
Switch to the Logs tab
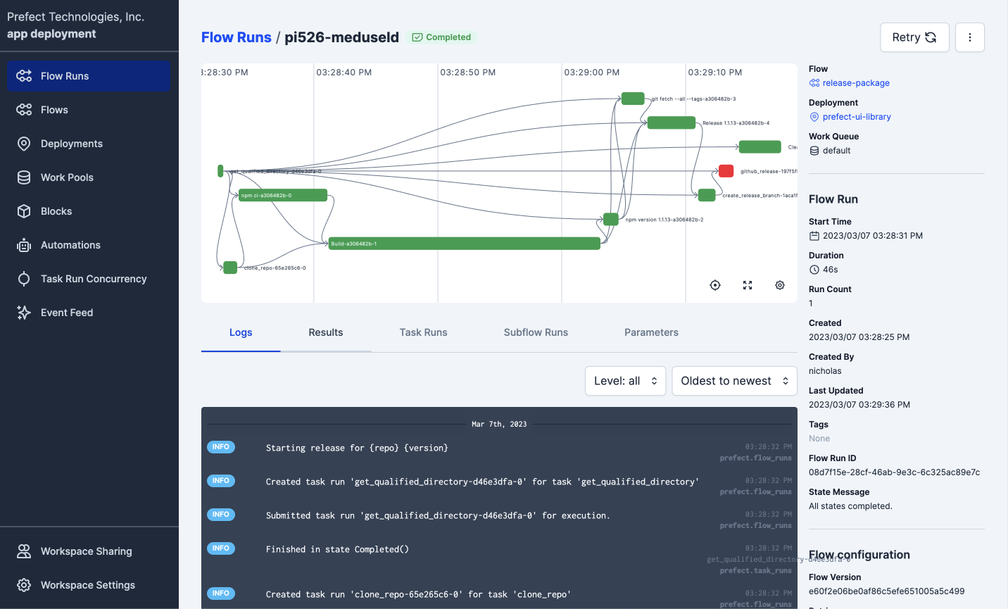[x=241, y=332]
